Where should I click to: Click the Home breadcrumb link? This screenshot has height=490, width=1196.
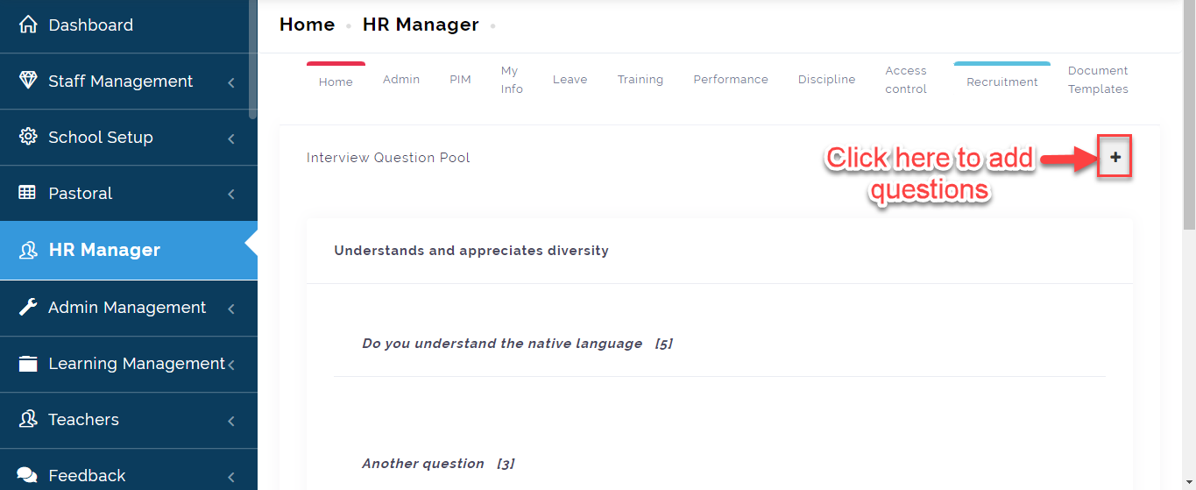click(x=307, y=25)
